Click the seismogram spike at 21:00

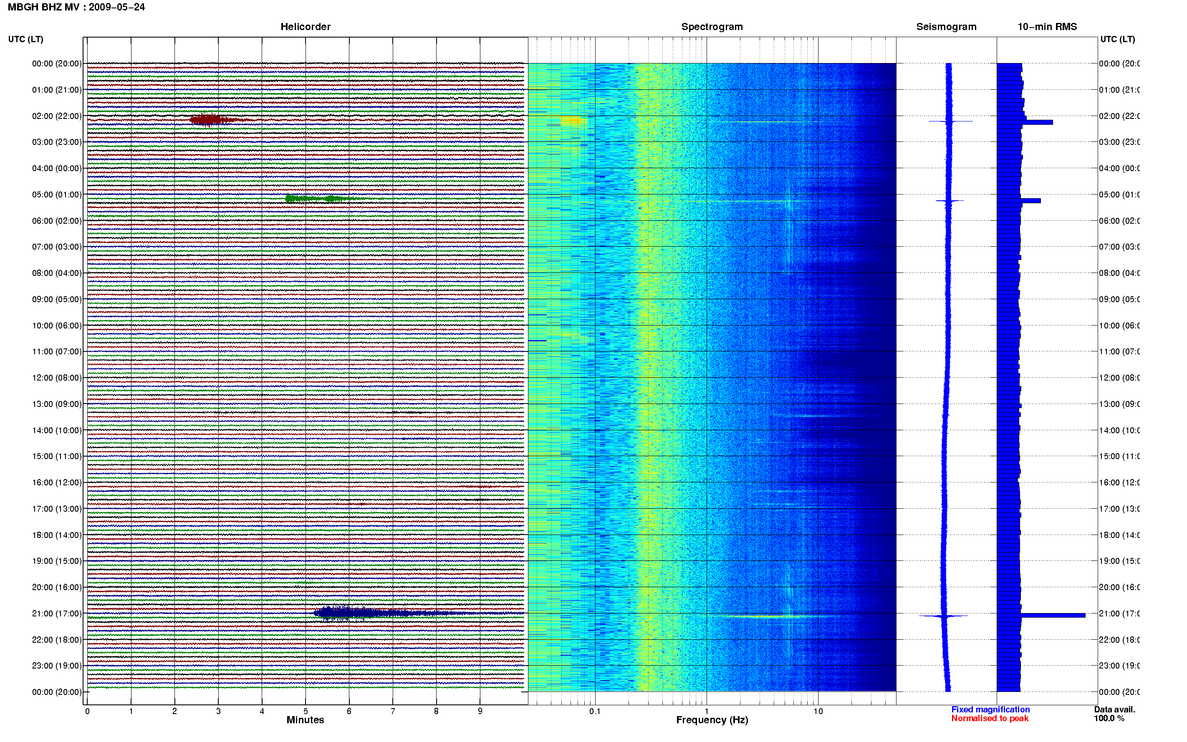943,616
